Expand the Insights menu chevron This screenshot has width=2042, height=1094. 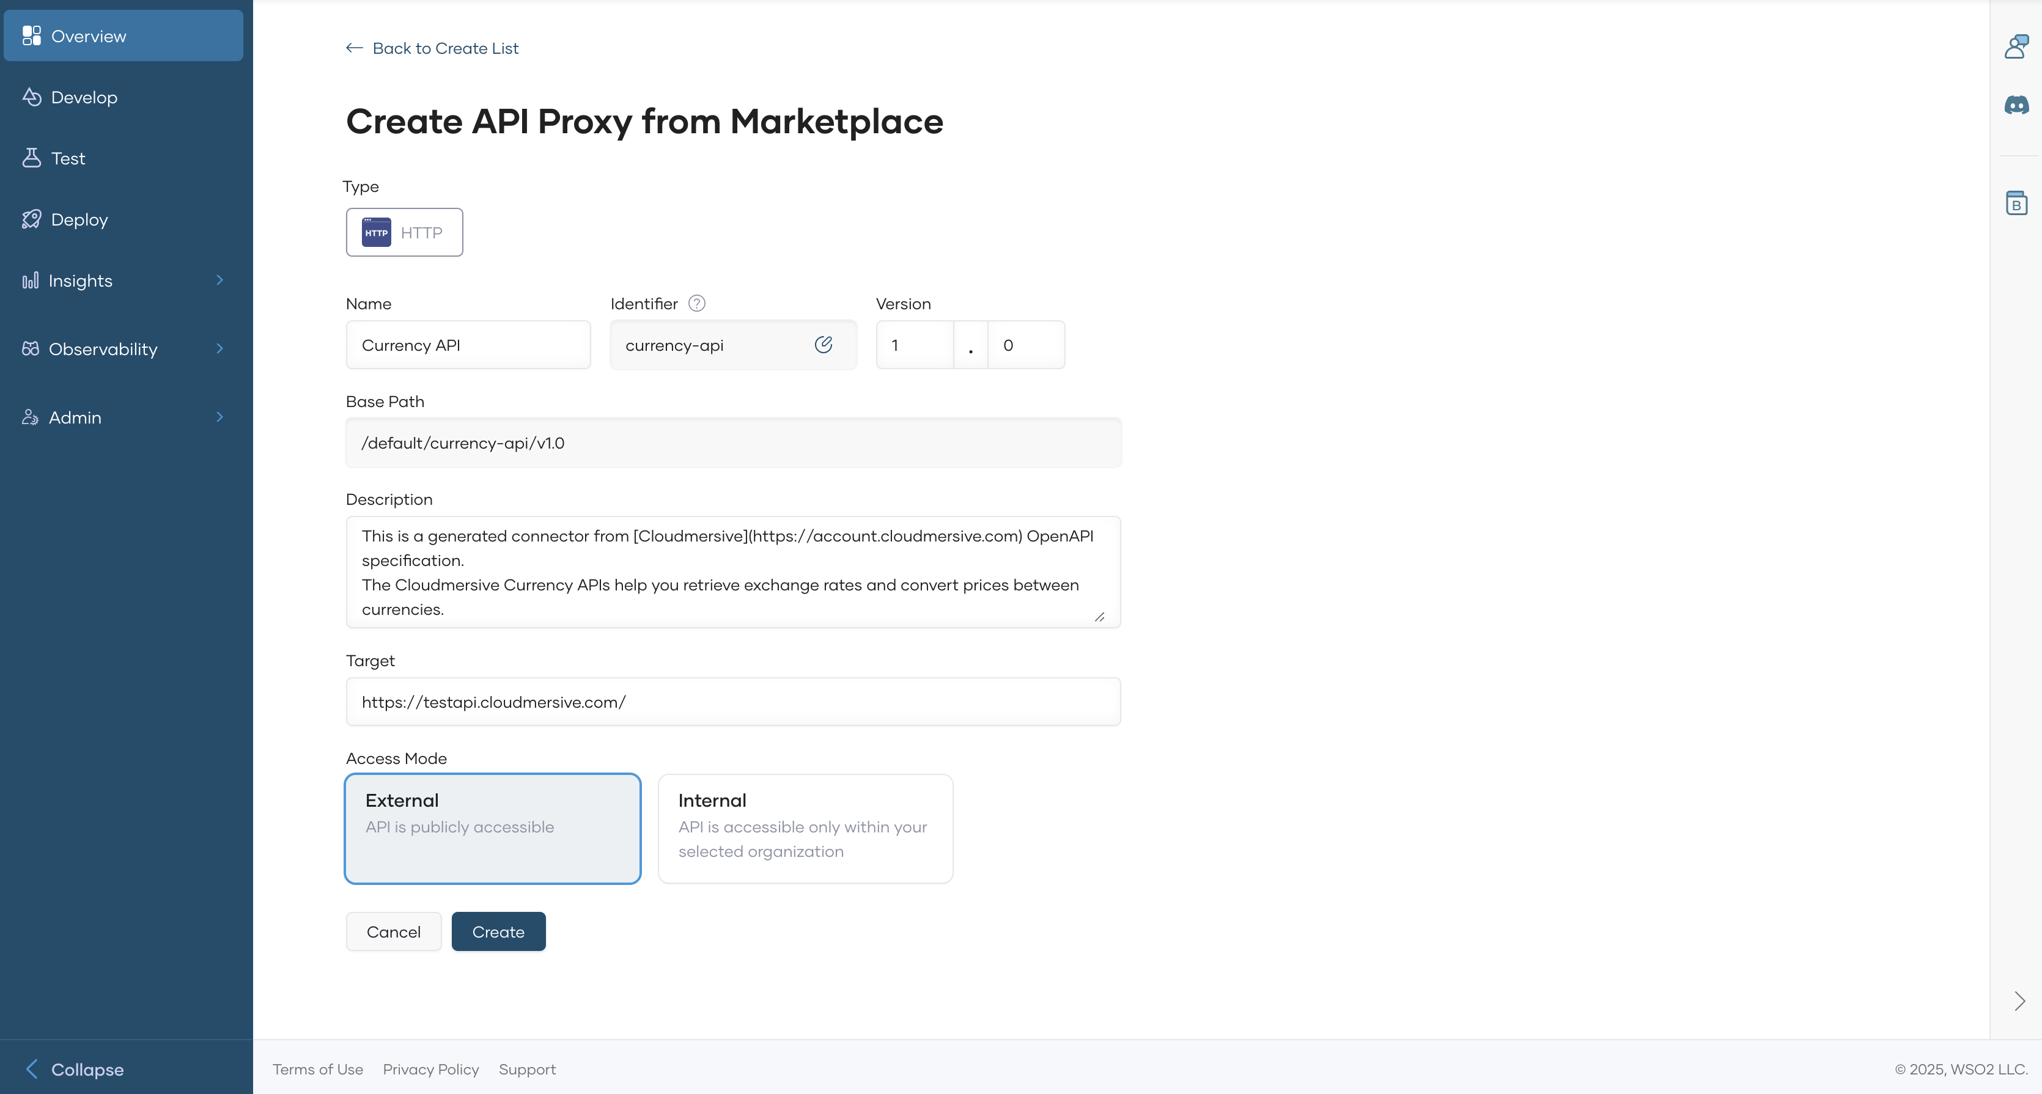219,281
